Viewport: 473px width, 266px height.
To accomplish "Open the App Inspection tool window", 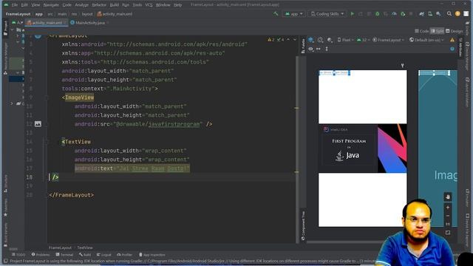I will pyautogui.click(x=152, y=255).
